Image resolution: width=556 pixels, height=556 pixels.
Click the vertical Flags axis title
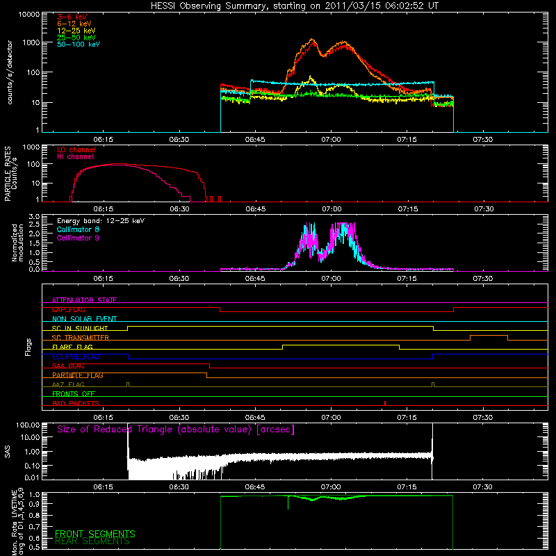28,347
